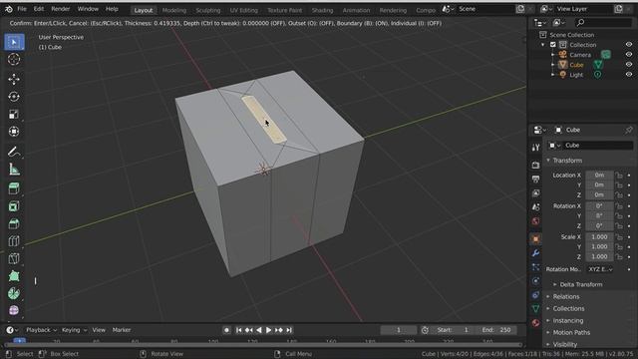Open the Output properties tab
The height and width of the screenshot is (359, 638).
(535, 179)
